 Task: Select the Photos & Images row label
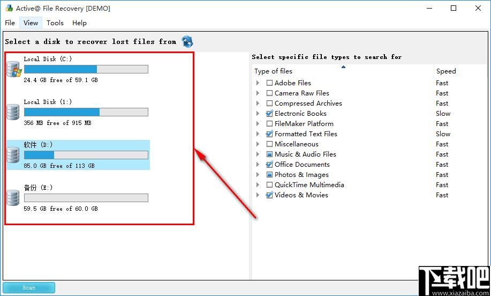click(301, 175)
